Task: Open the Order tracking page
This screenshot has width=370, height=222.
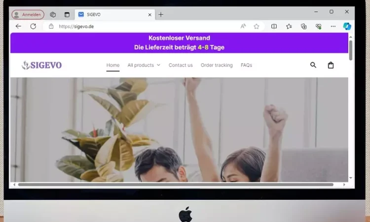Action: coord(217,65)
